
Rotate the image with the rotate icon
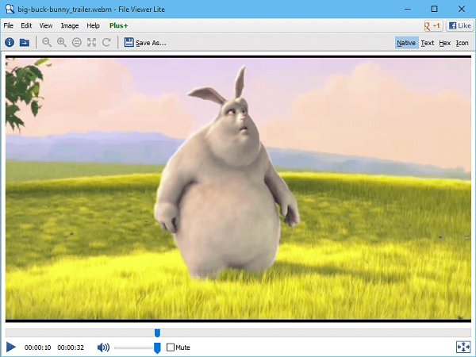coord(106,42)
